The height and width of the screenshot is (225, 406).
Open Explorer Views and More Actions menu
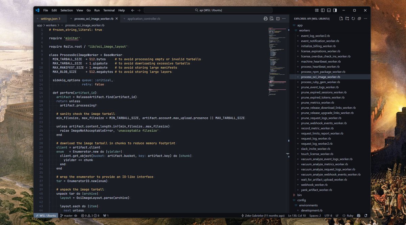point(366,19)
